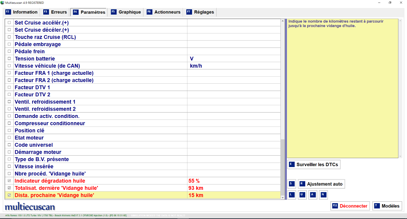
Task: Click the N icon button
Action: pos(323,195)
